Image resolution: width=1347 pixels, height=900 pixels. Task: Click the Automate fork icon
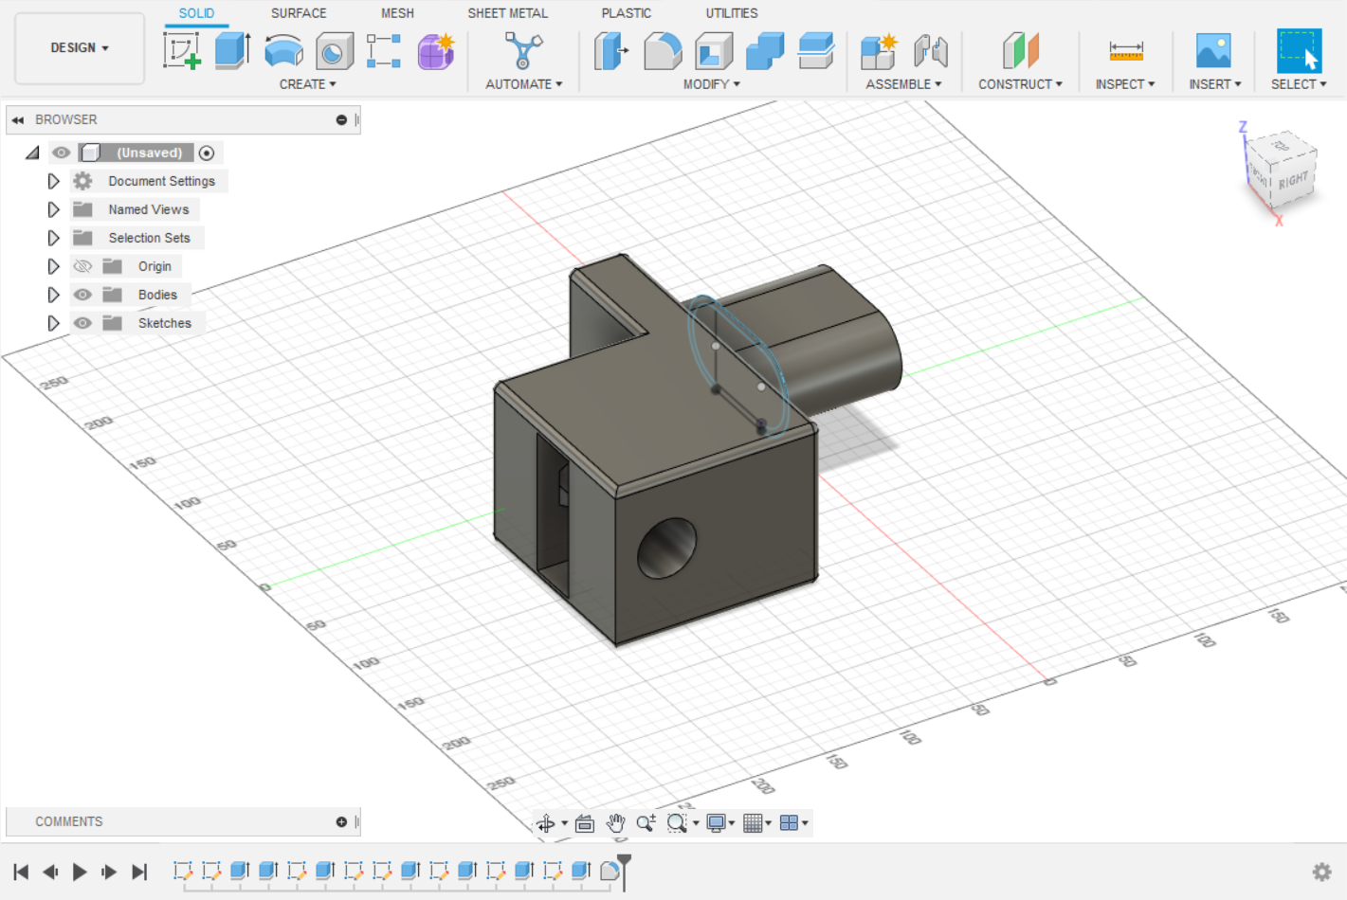coord(523,51)
